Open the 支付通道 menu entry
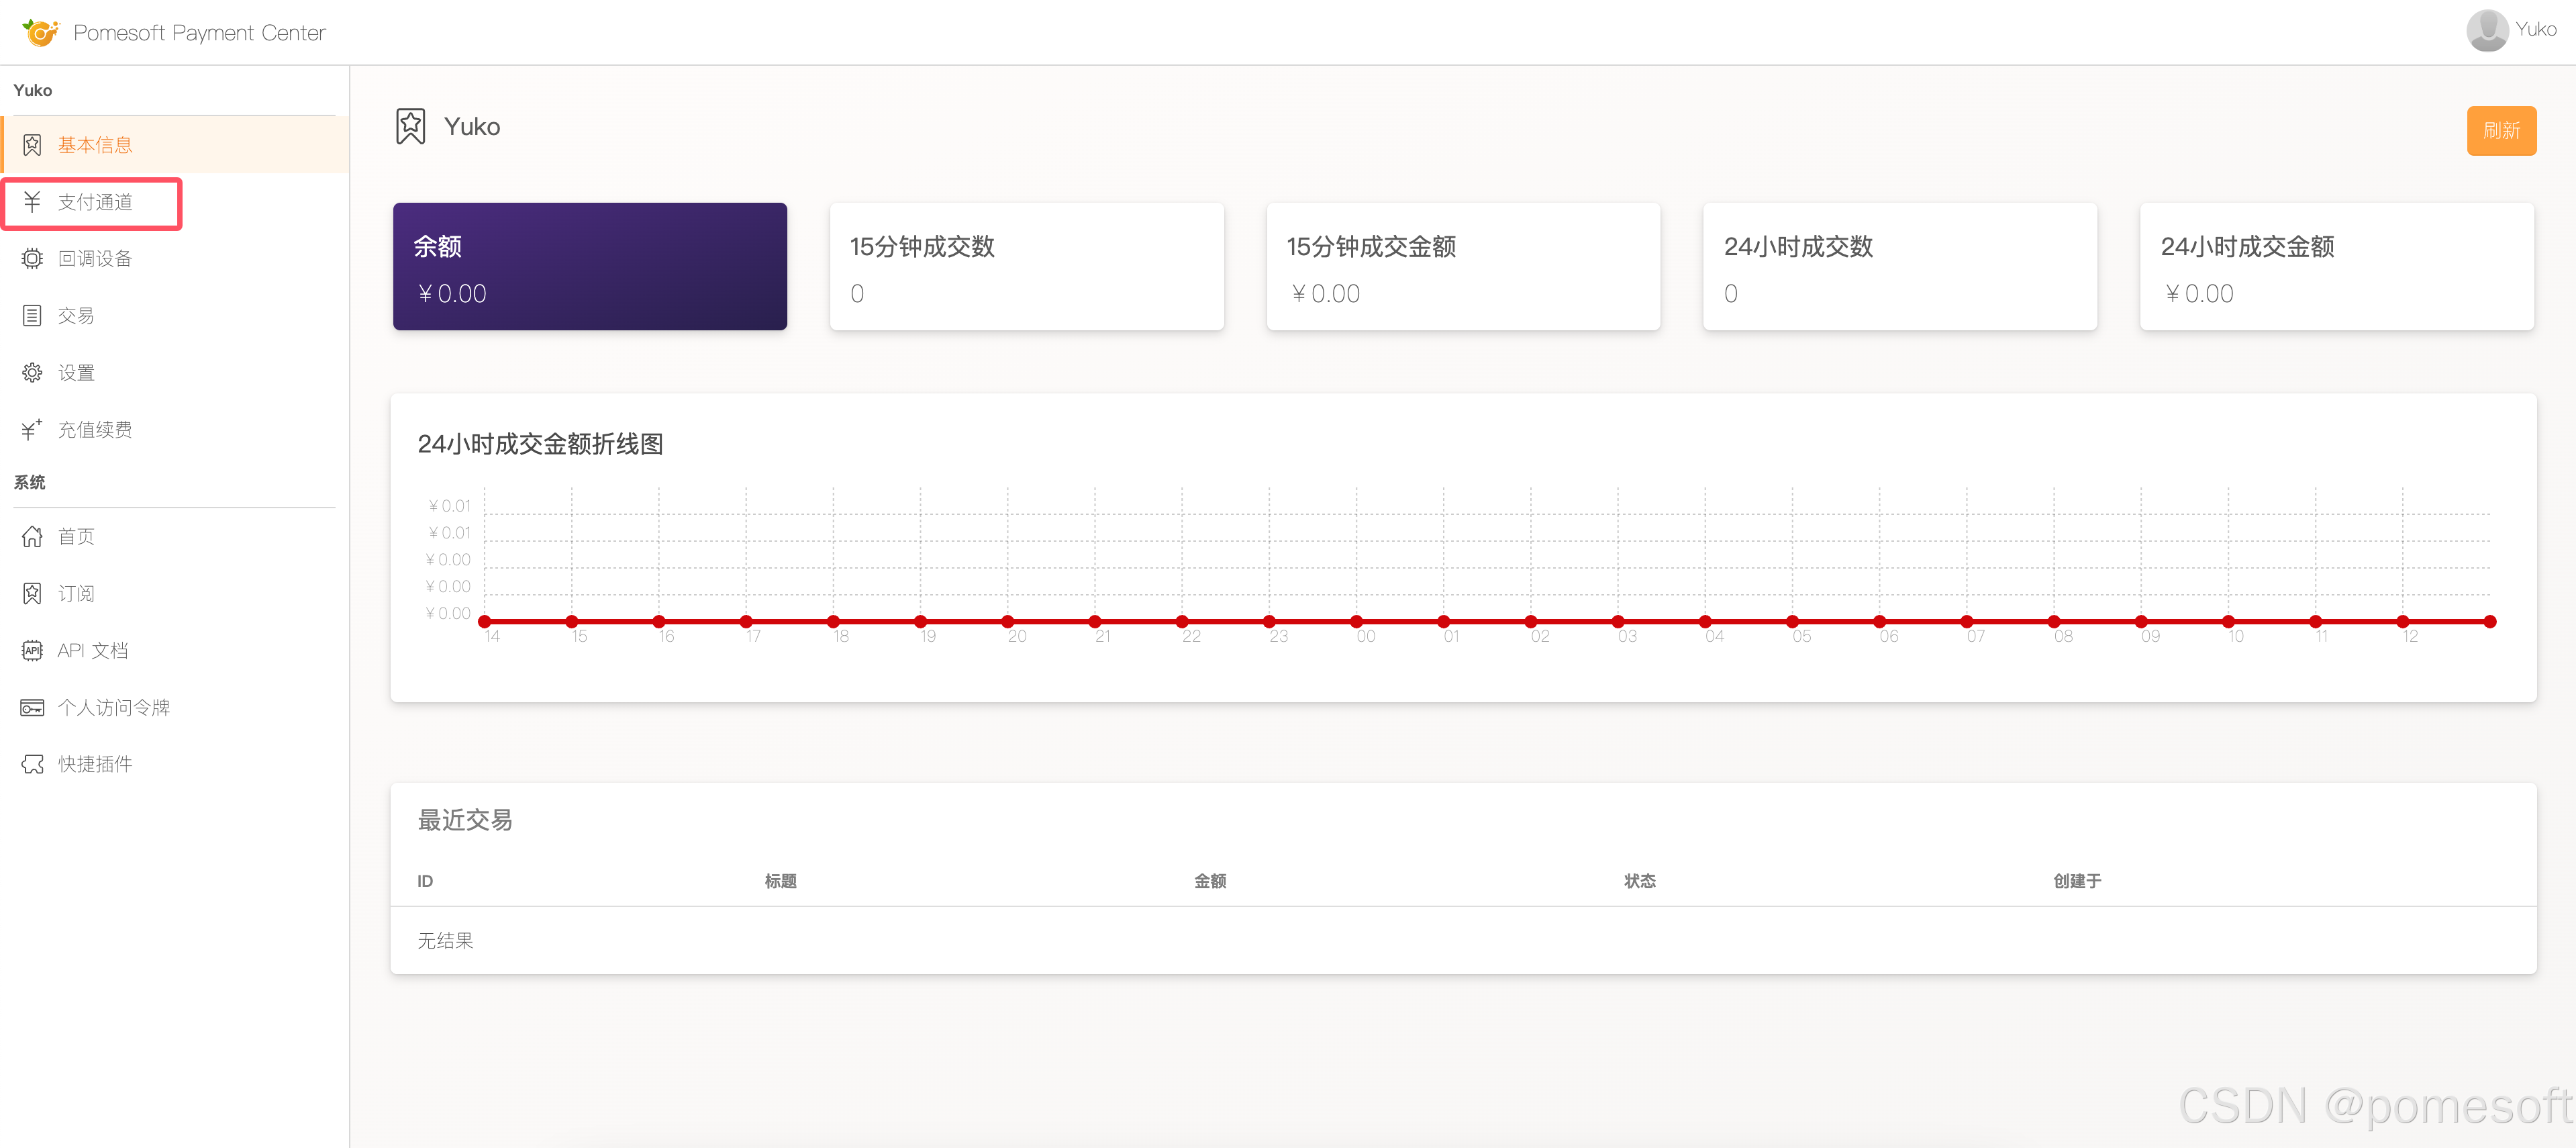Image resolution: width=2576 pixels, height=1148 pixels. pos(95,202)
